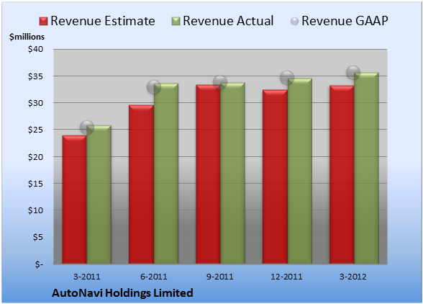Screen dimensions: 423x304
Task: Click the '$millions' axis unit label
Action: click(x=27, y=37)
